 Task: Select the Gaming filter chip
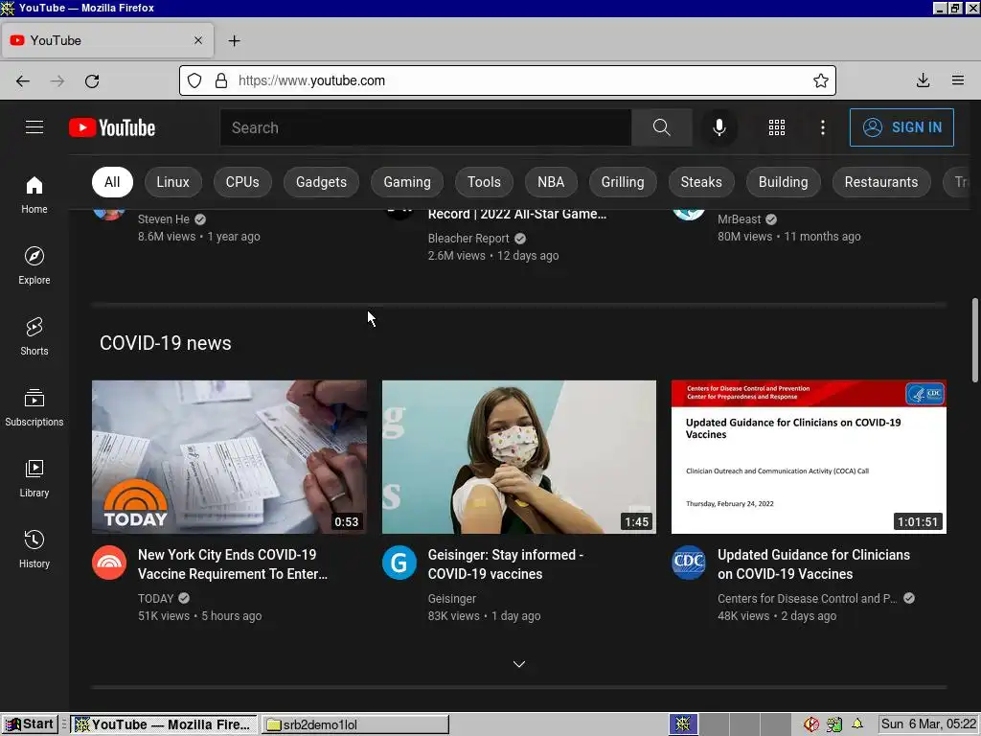[x=406, y=182]
